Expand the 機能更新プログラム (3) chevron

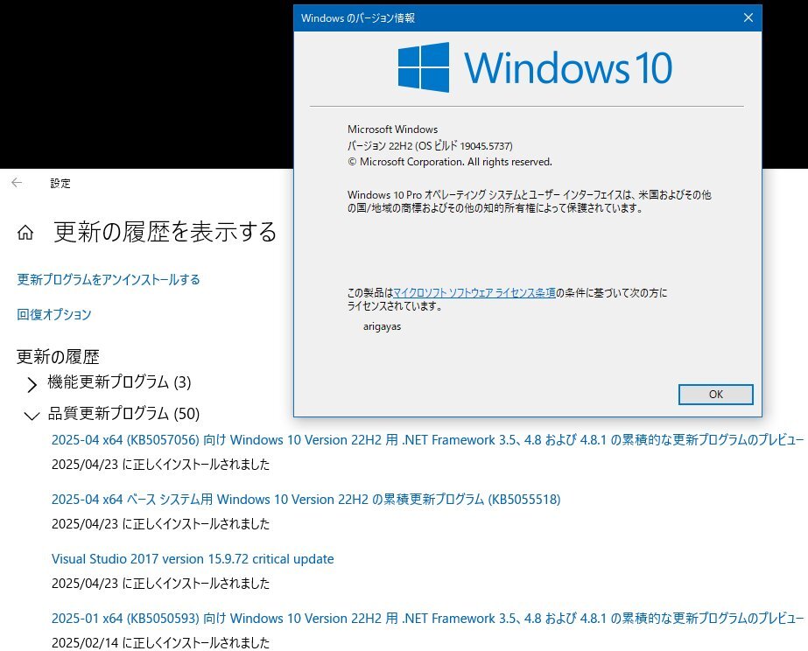pos(32,384)
